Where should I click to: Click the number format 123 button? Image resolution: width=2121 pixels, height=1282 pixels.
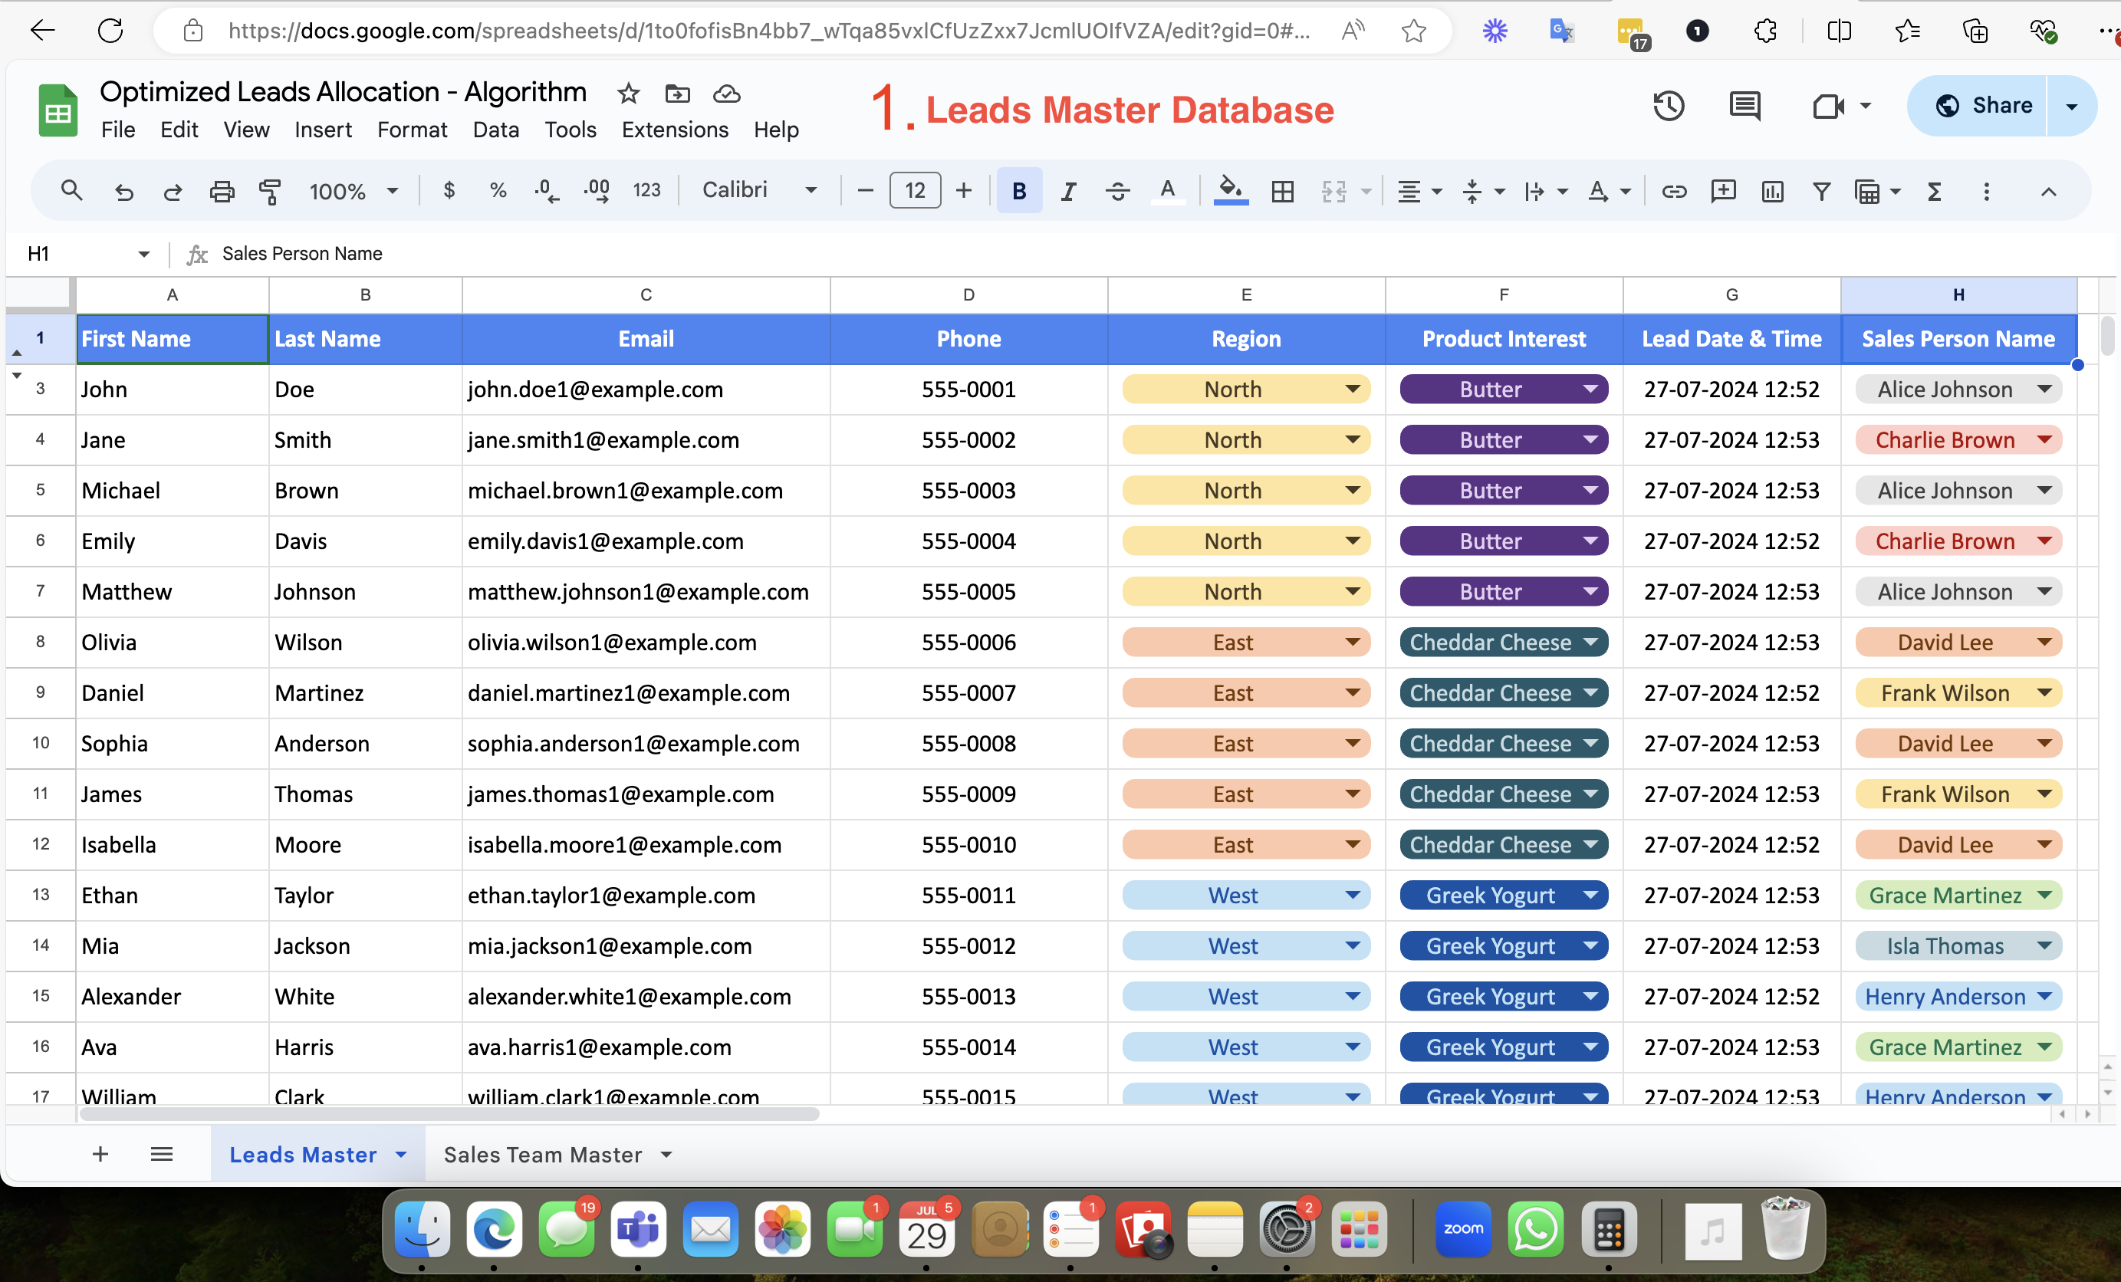pos(646,190)
